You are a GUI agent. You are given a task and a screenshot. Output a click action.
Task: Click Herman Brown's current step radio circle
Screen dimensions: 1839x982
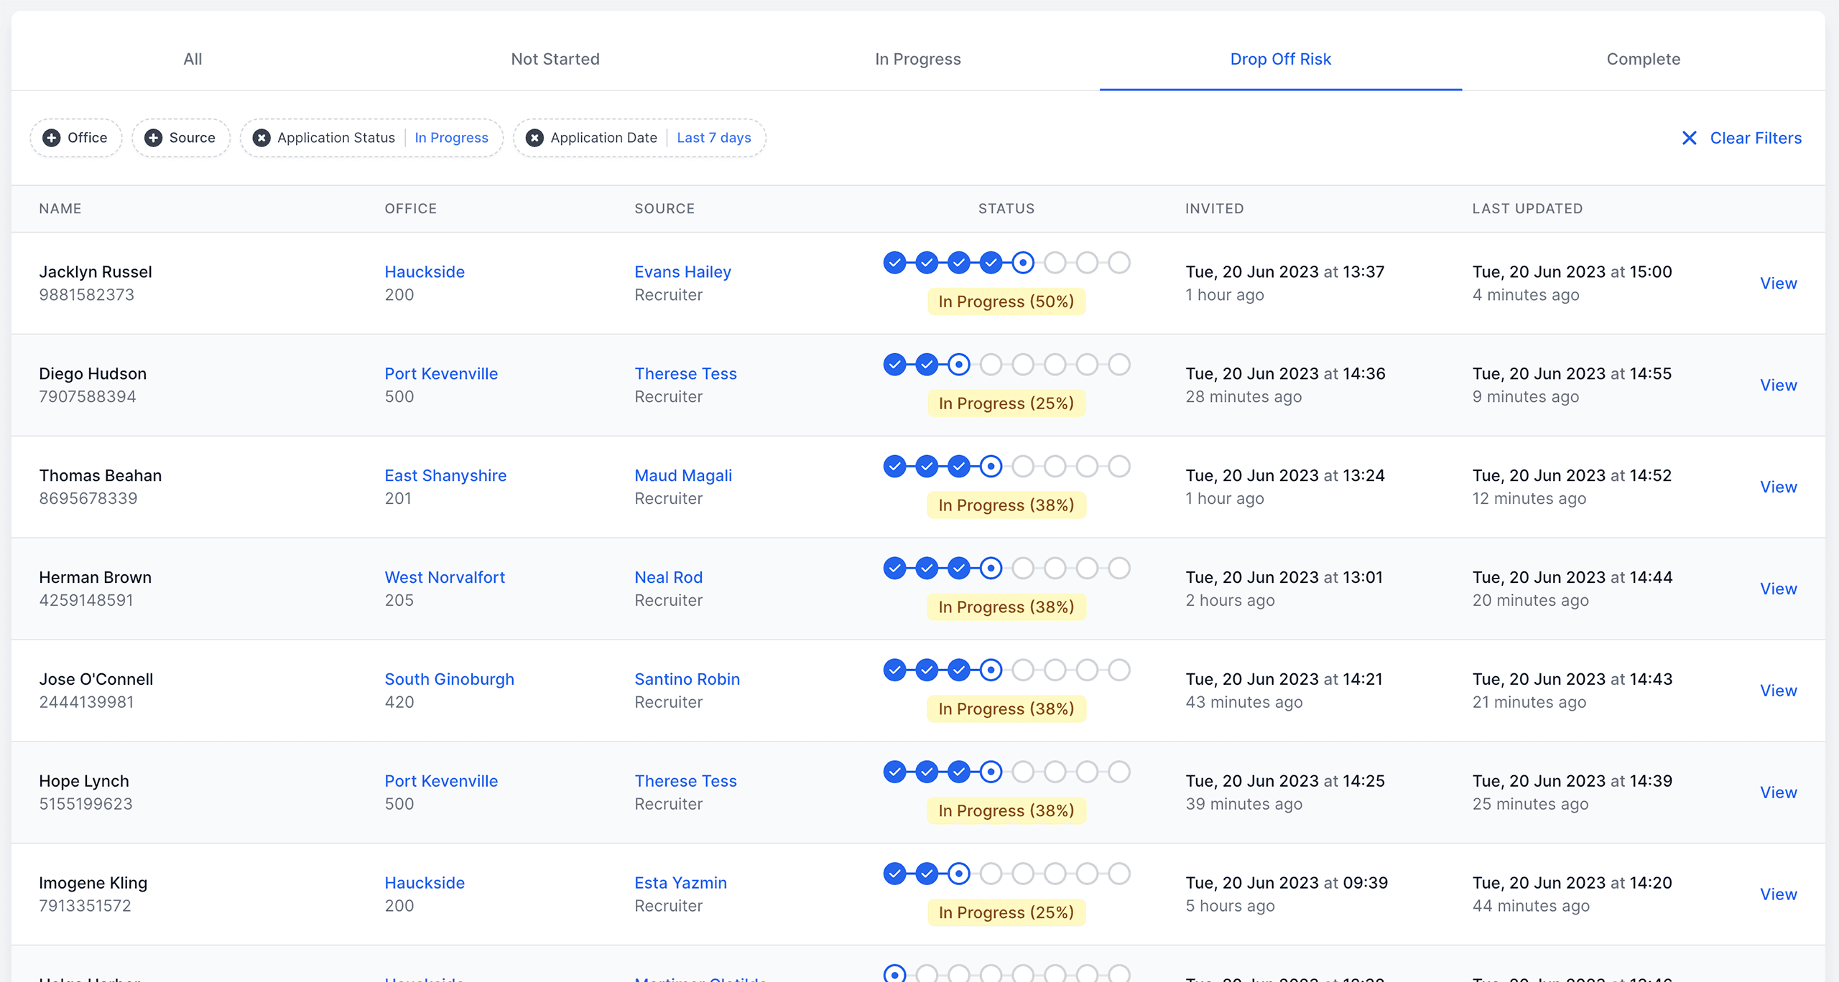pyautogui.click(x=991, y=569)
